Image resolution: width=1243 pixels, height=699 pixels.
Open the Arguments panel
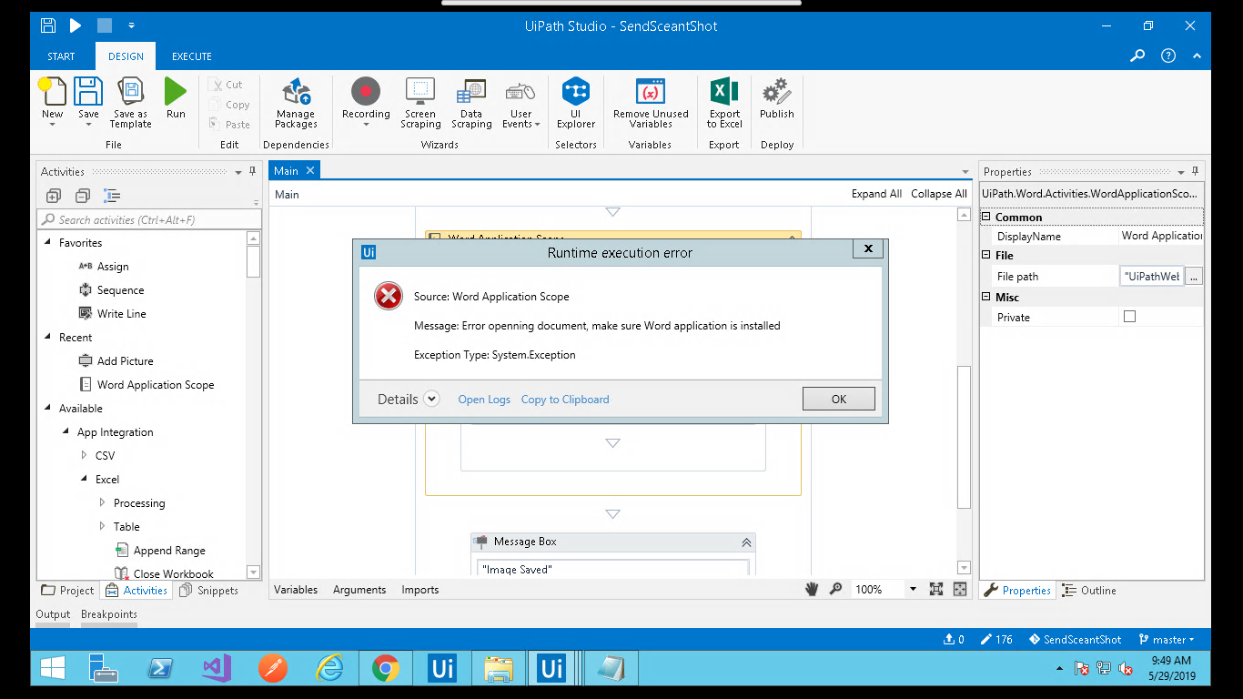click(359, 590)
